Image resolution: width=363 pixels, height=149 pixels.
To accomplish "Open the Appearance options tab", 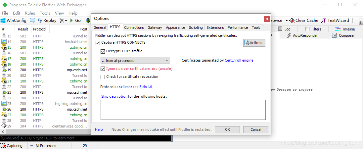I will 175,27.
